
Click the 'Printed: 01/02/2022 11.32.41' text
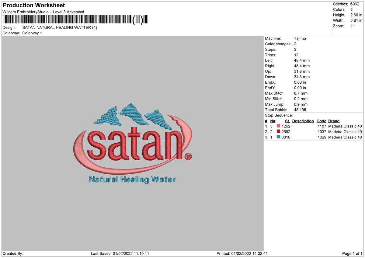click(x=242, y=254)
